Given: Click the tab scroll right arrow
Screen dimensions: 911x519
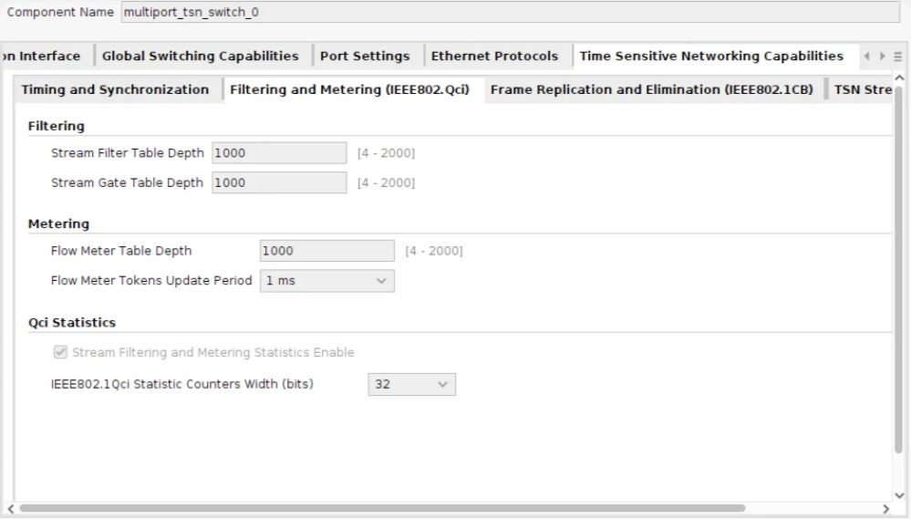Looking at the screenshot, I should [x=882, y=57].
